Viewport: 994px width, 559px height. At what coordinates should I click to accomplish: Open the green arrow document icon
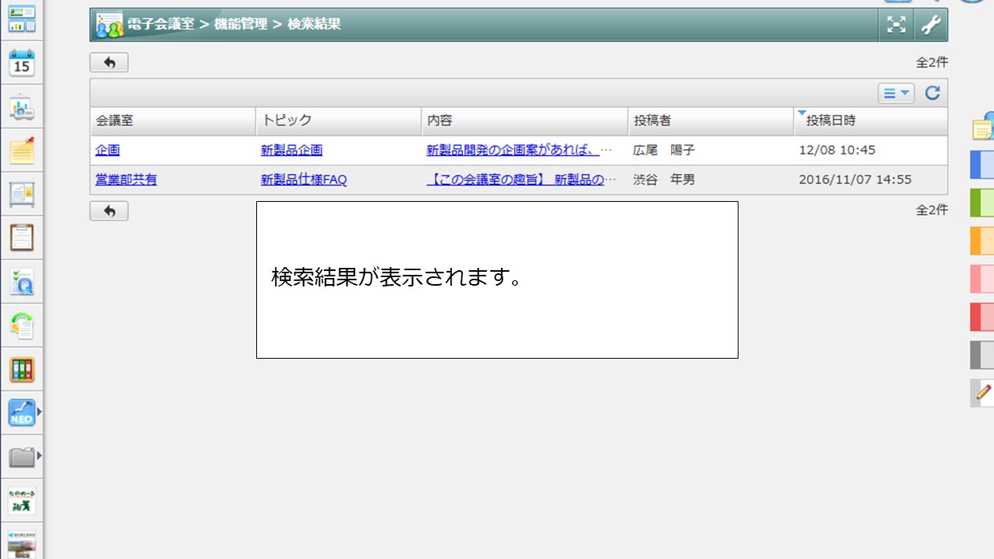pyautogui.click(x=22, y=325)
